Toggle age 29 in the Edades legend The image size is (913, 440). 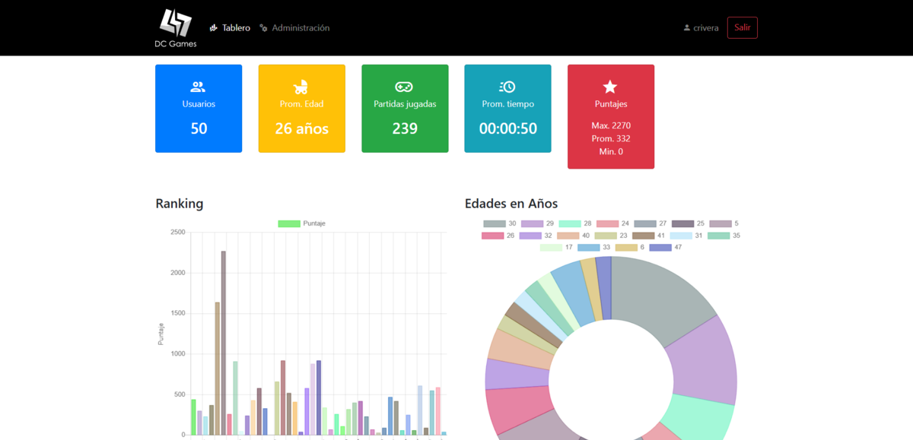pos(538,223)
